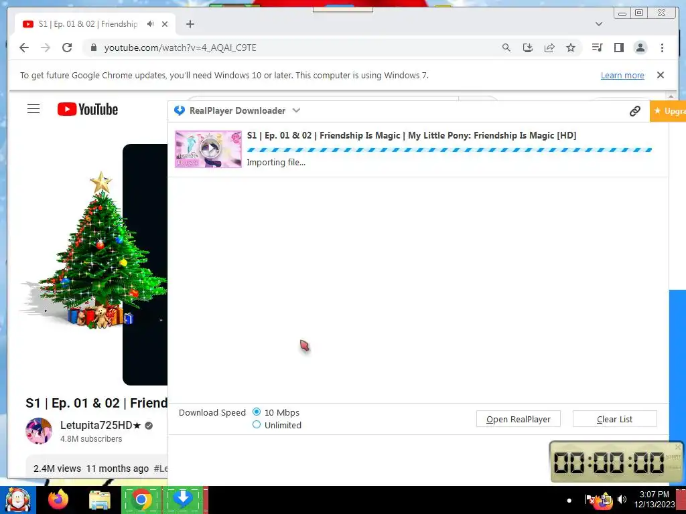Click the 'Importing file...' status text

click(x=276, y=163)
